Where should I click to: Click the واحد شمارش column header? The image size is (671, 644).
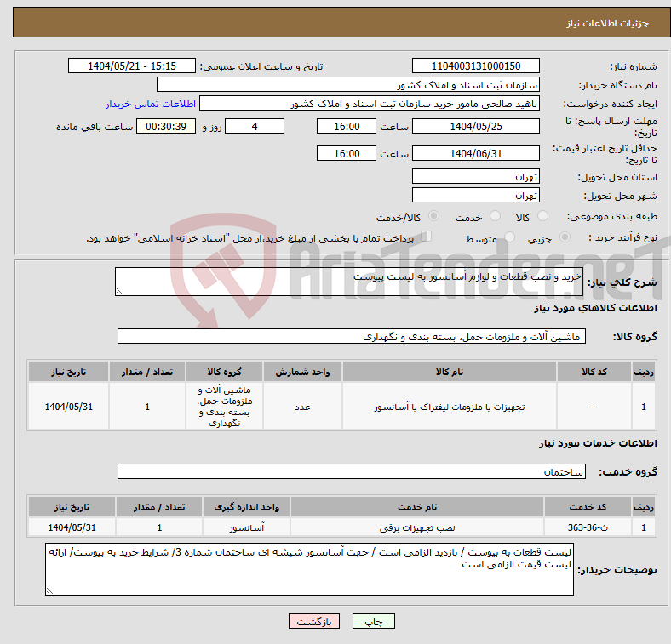click(x=302, y=372)
